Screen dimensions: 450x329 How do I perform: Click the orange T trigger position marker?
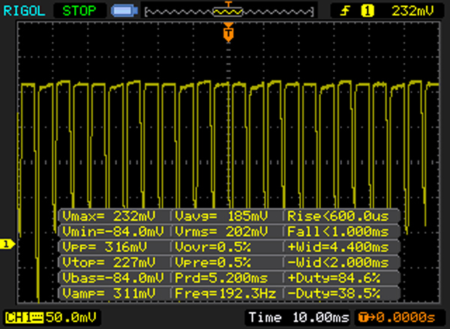coord(229,33)
